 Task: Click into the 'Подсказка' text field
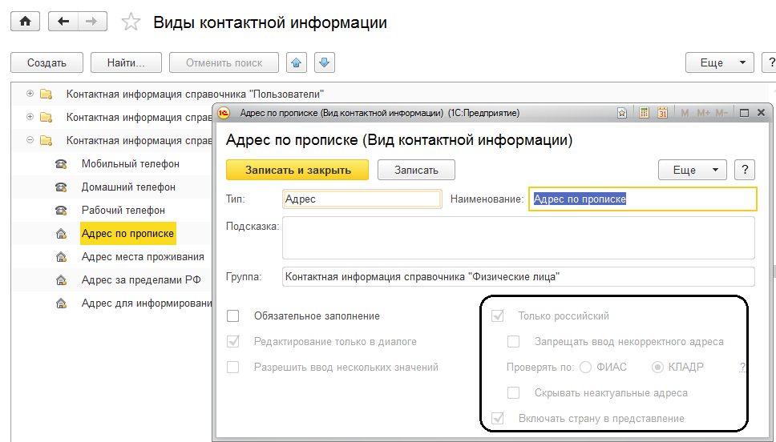point(519,238)
